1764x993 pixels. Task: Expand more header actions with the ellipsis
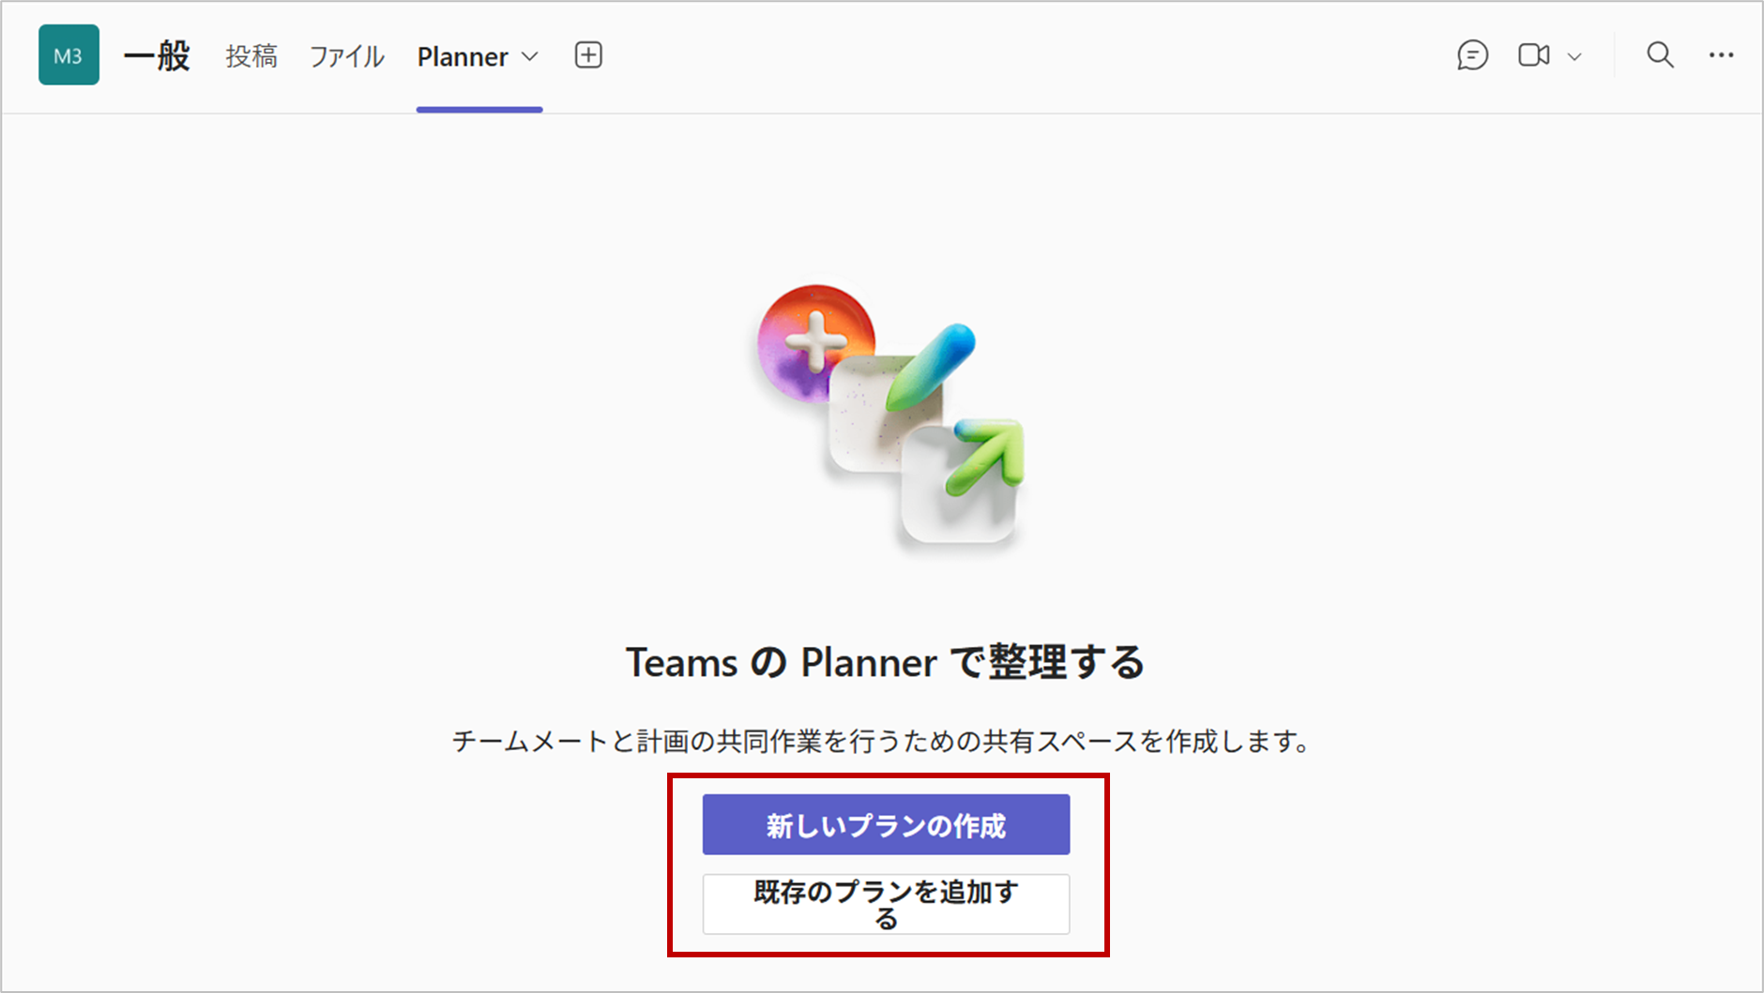1722,56
